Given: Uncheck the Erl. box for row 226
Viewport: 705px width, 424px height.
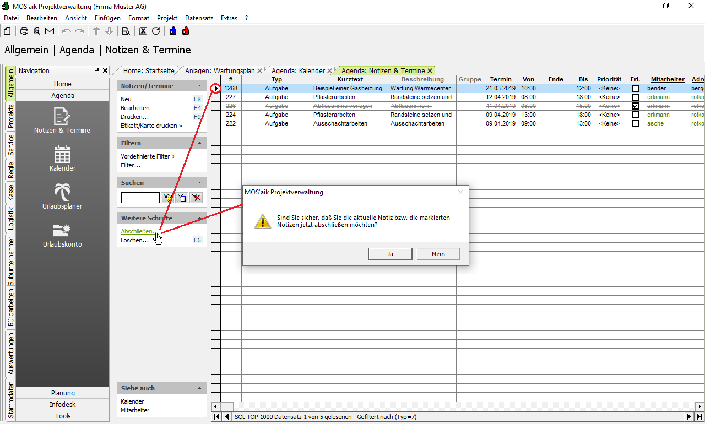Looking at the screenshot, I should pyautogui.click(x=635, y=106).
